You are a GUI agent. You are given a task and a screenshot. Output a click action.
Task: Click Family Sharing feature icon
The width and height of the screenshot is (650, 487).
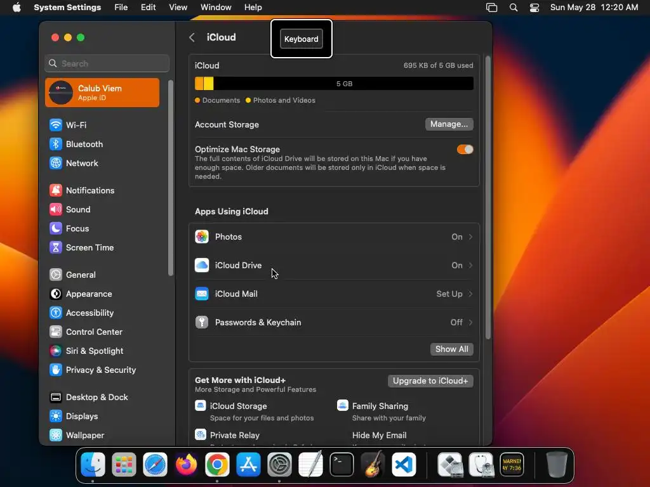tap(342, 405)
